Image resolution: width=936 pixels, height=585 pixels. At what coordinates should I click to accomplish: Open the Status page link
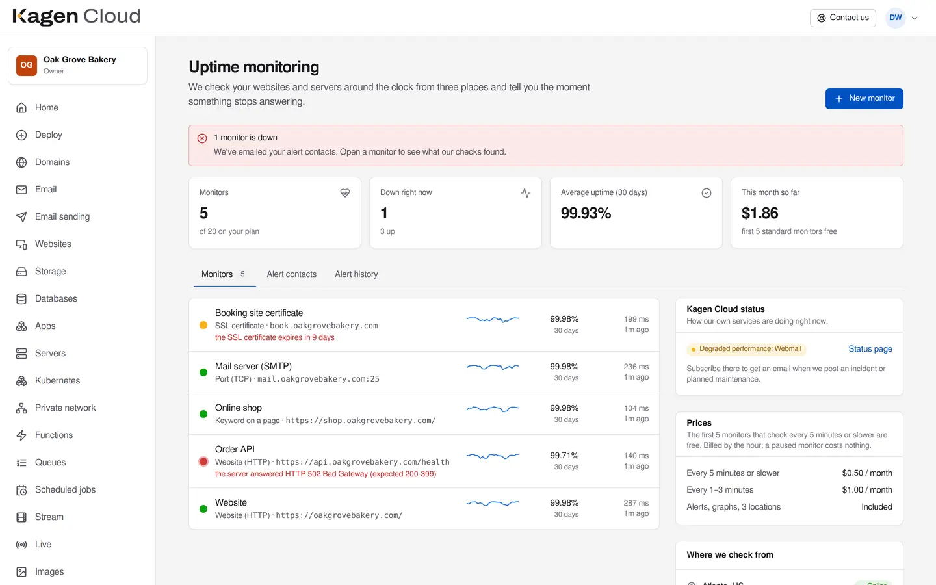tap(870, 349)
